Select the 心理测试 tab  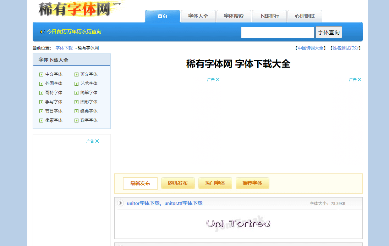pyautogui.click(x=305, y=16)
